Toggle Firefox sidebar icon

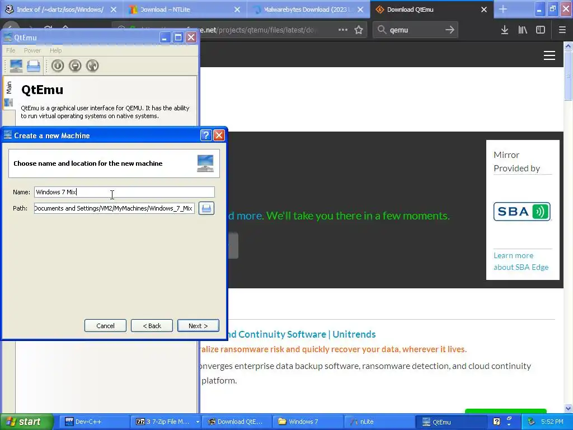(541, 30)
